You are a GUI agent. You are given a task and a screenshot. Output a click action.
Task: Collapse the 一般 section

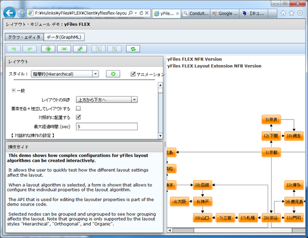[13, 90]
